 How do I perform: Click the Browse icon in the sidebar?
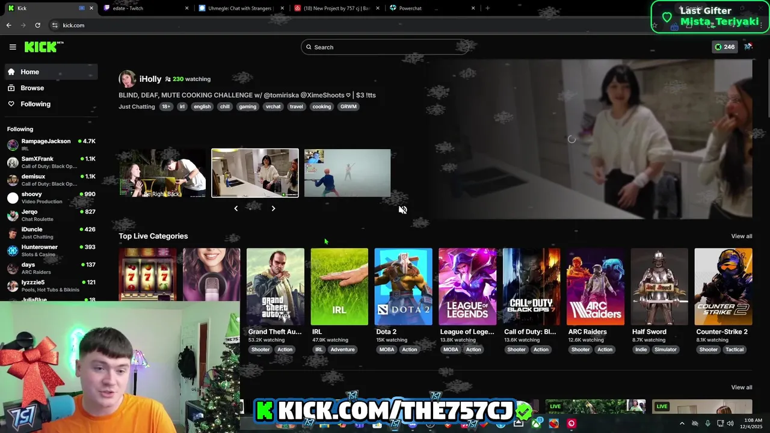11,88
